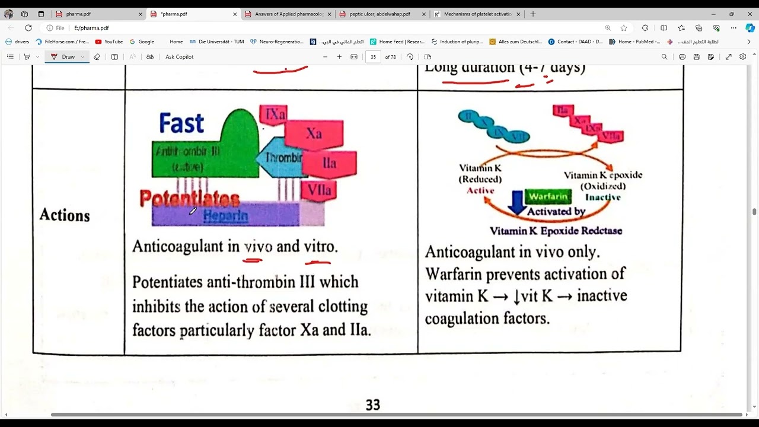Start the Read aloud feature
759x427 pixels.
(132, 57)
